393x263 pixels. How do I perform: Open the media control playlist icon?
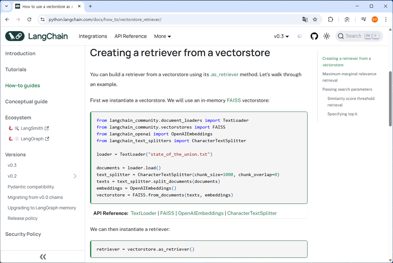[x=364, y=19]
